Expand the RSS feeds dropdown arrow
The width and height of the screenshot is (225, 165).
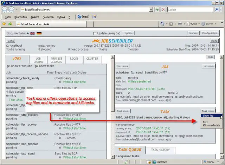coord(175,24)
